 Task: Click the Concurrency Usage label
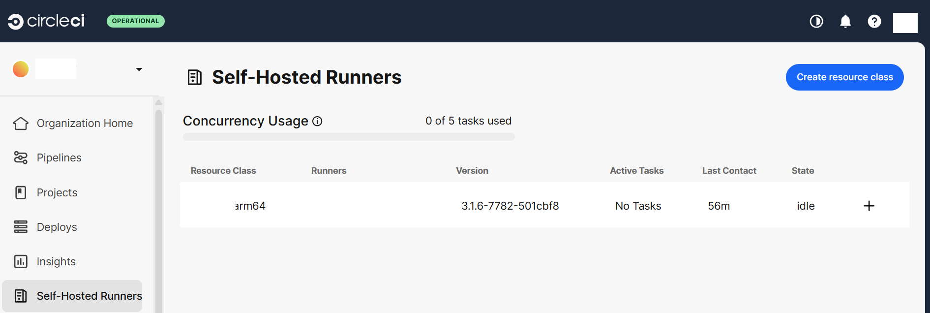click(245, 121)
